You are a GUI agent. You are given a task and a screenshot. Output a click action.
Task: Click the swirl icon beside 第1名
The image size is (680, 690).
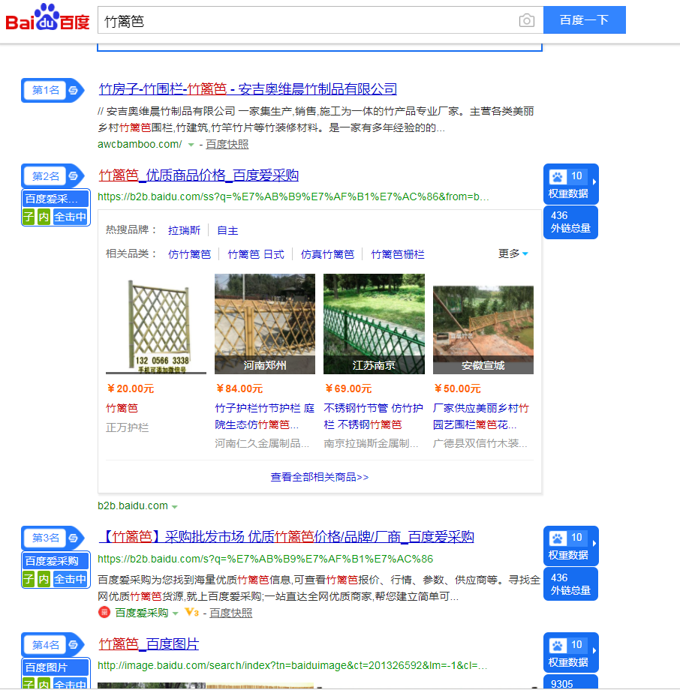click(74, 90)
